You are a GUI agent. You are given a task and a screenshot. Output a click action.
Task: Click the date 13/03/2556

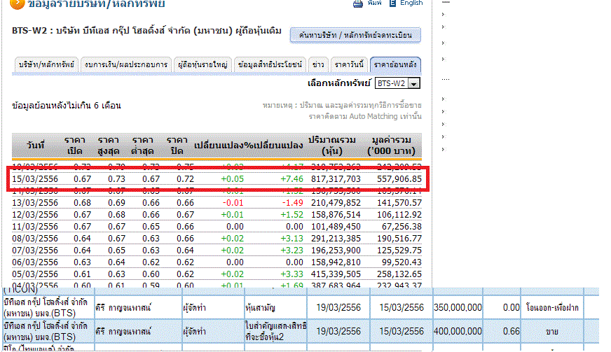click(35, 203)
